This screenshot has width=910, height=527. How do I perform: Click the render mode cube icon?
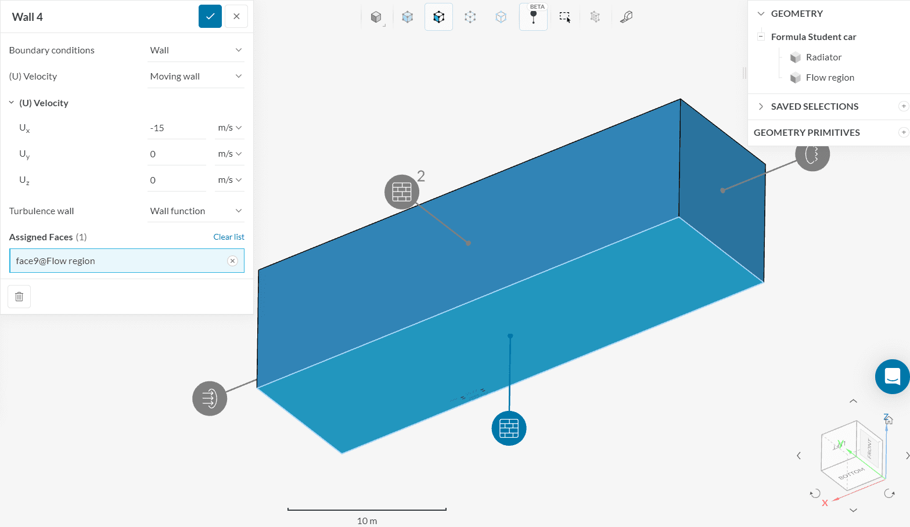point(376,17)
